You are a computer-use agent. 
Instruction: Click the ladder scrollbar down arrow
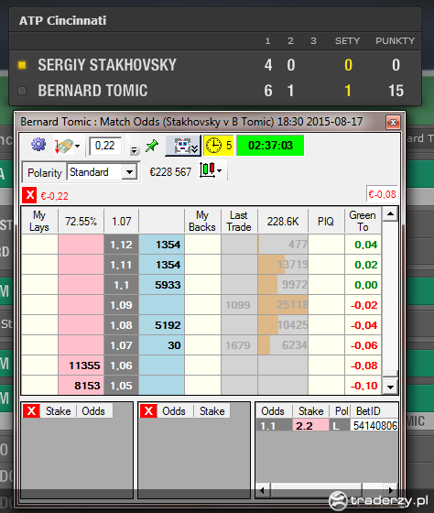click(390, 387)
